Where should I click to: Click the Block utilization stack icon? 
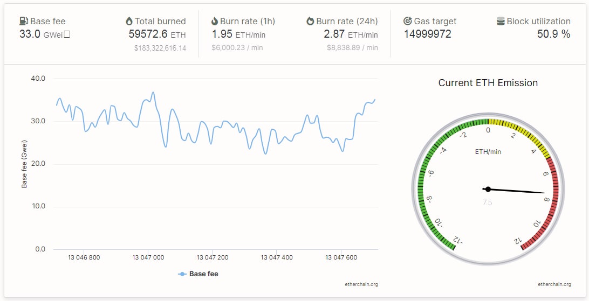[x=501, y=22]
